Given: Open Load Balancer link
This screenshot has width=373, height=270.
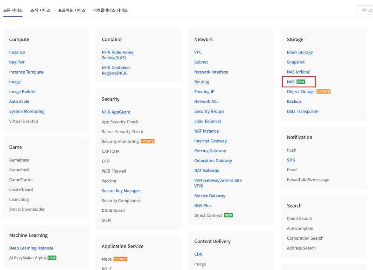Looking at the screenshot, I should click(x=207, y=121).
